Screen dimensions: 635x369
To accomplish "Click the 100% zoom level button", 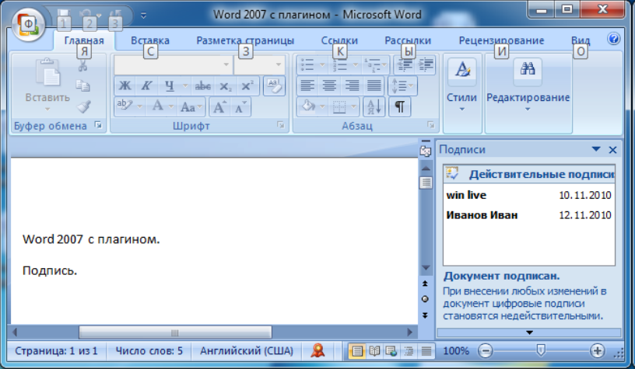I will click(456, 351).
